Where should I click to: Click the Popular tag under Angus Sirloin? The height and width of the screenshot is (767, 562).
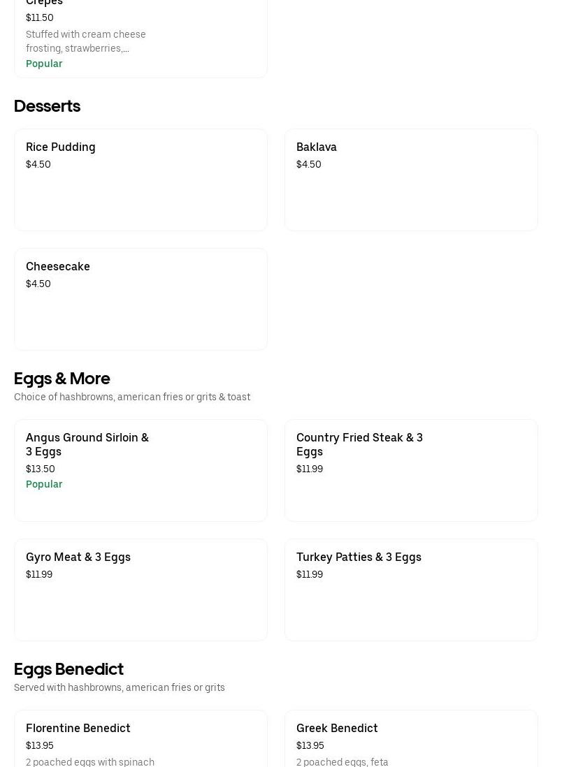(x=44, y=484)
